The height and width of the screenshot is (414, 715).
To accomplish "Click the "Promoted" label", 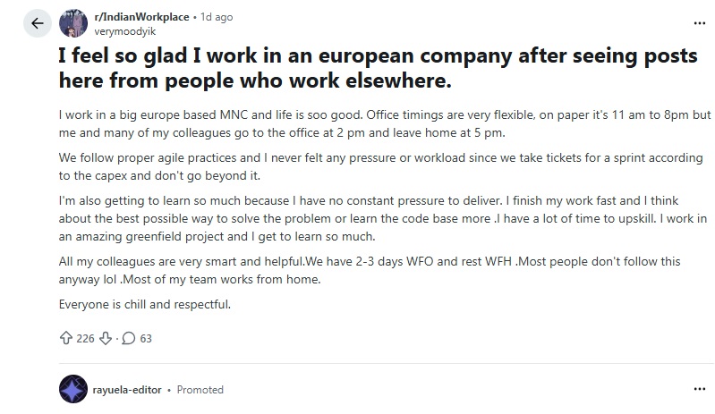I will 200,390.
